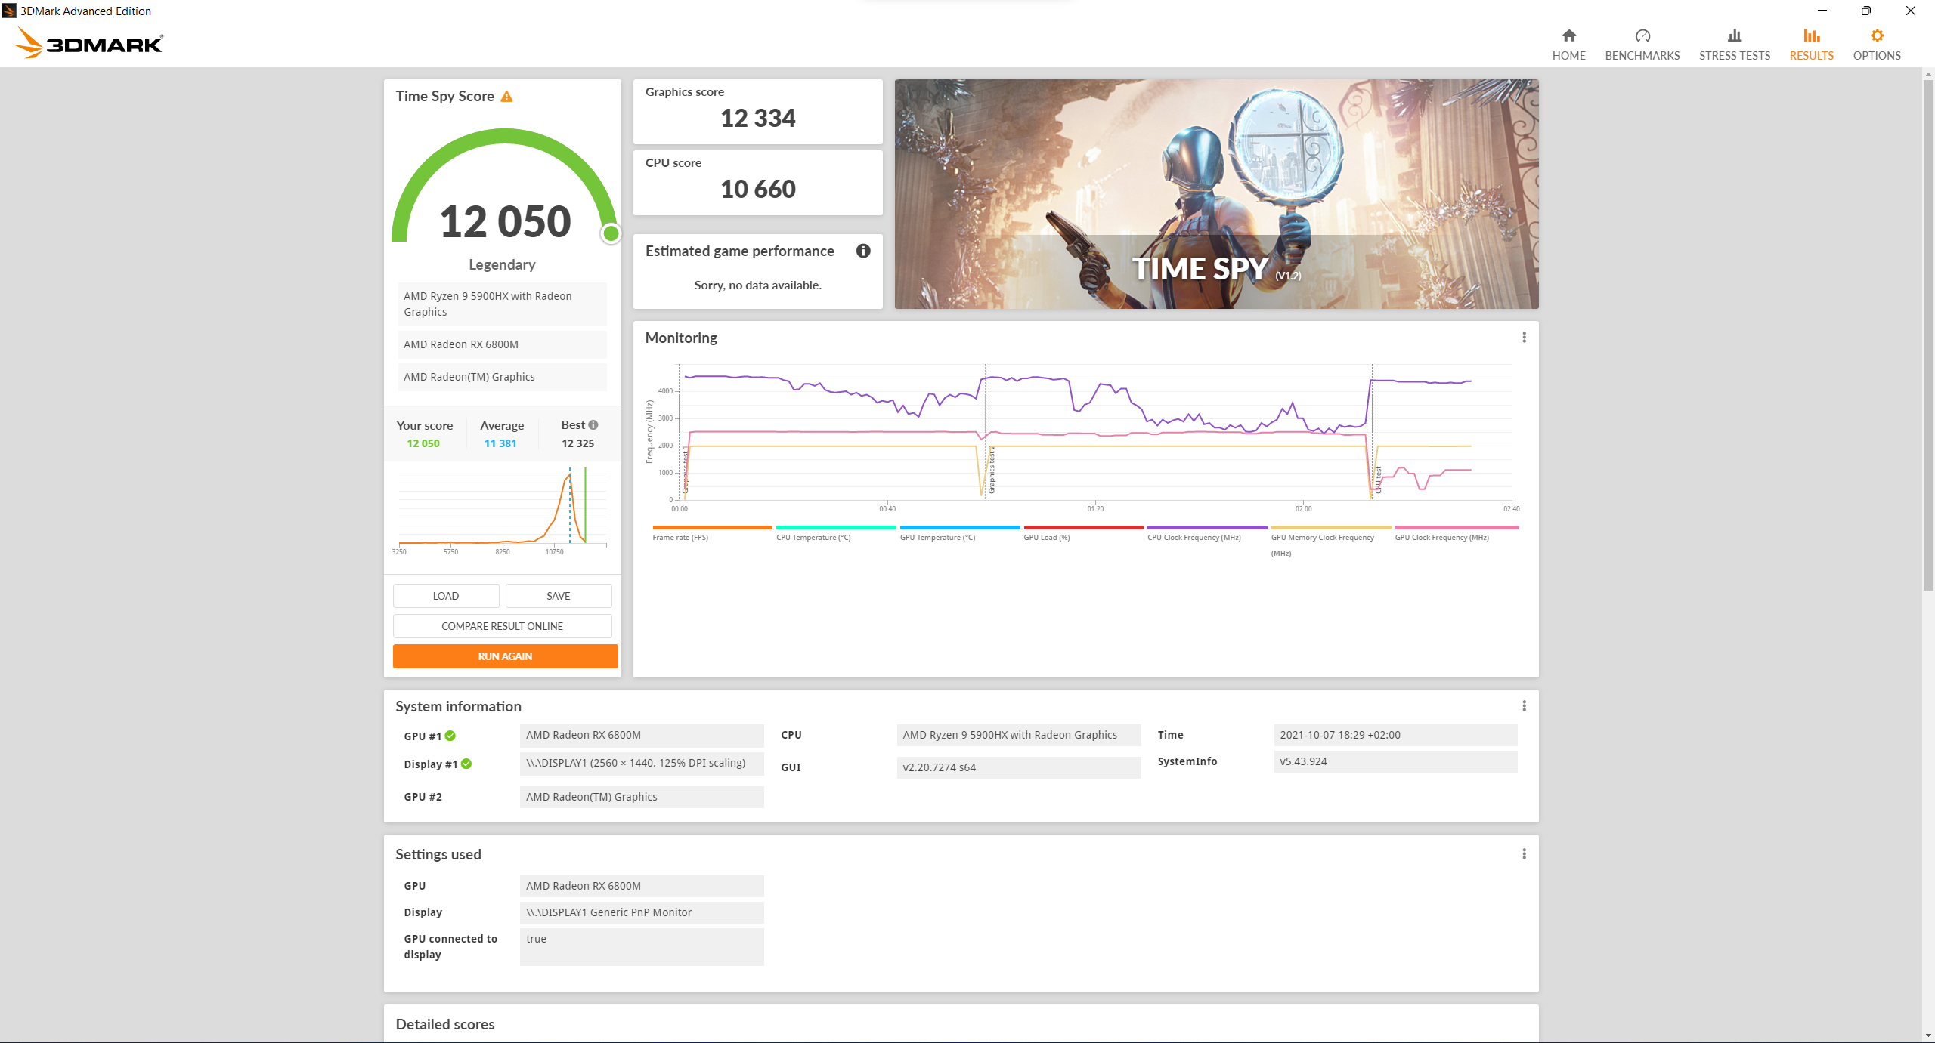Image resolution: width=1935 pixels, height=1043 pixels.
Task: Click the Display #1 green check icon
Action: [x=466, y=764]
